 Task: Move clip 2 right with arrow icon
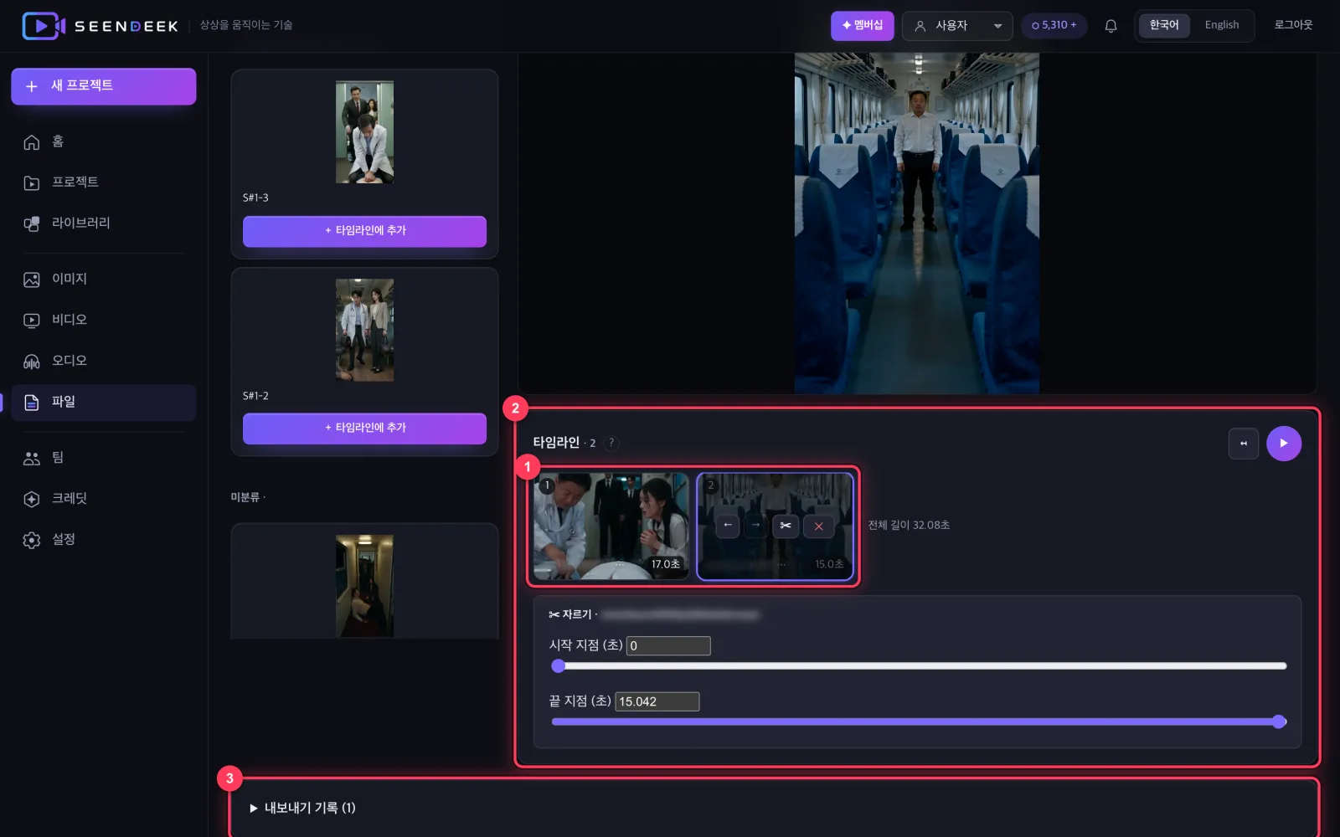pyautogui.click(x=755, y=526)
